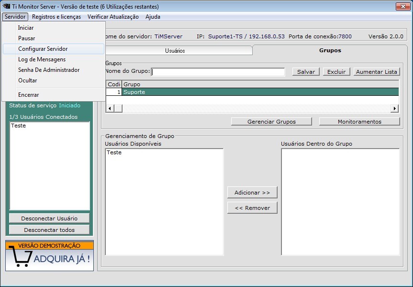Click Ocultar in the Servidor menu
The height and width of the screenshot is (287, 413).
pos(27,80)
